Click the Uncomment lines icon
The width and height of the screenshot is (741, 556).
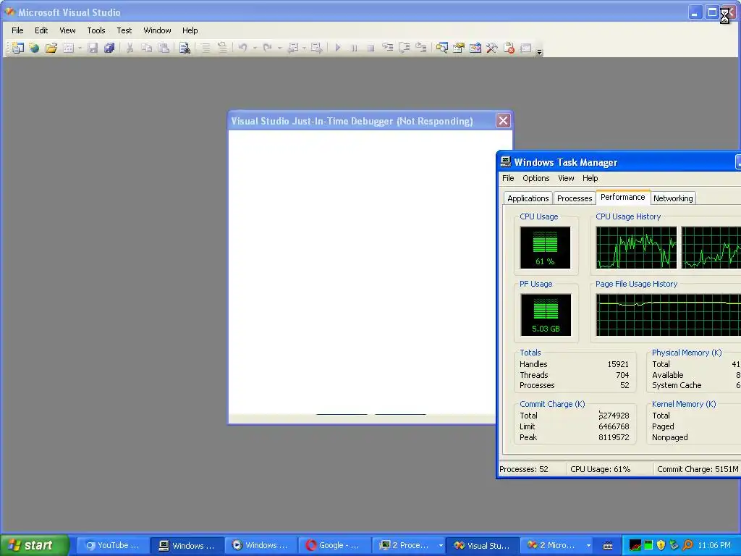pyautogui.click(x=222, y=48)
